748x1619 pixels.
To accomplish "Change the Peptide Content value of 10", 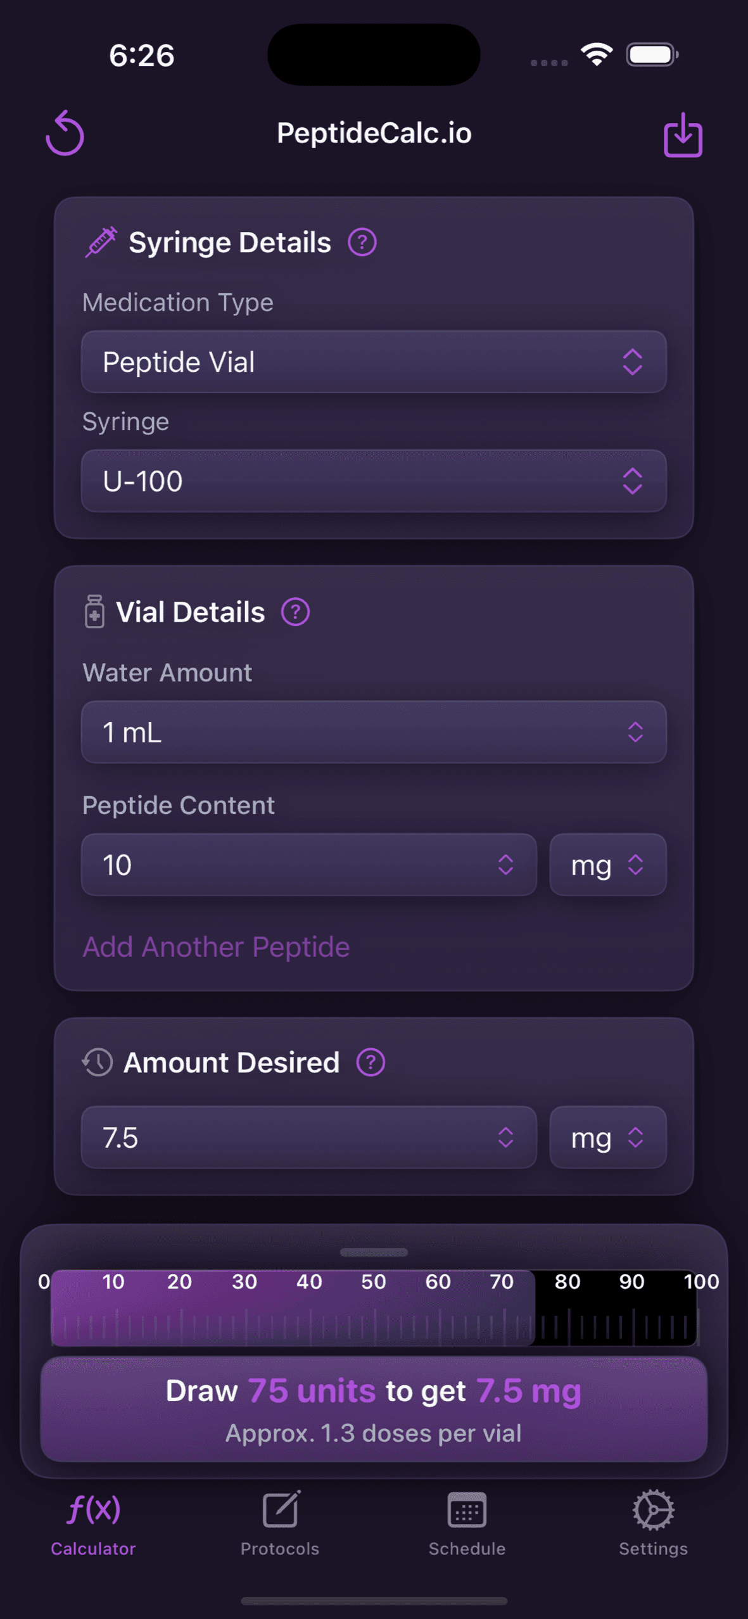I will coord(309,865).
